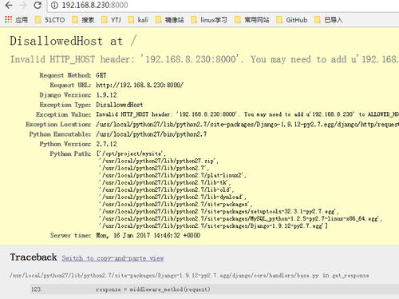This screenshot has width=399, height=299.
Task: Click the site info icon in address bar
Action: point(54,5)
